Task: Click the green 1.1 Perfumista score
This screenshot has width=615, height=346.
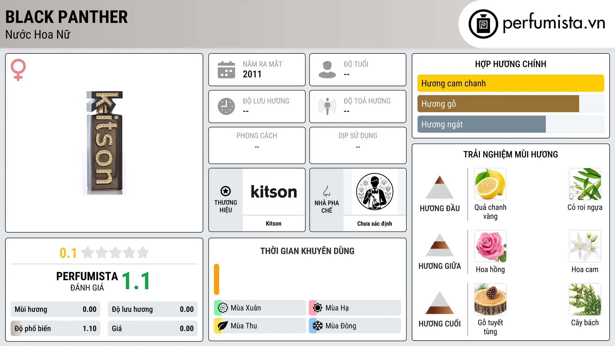Action: [136, 281]
